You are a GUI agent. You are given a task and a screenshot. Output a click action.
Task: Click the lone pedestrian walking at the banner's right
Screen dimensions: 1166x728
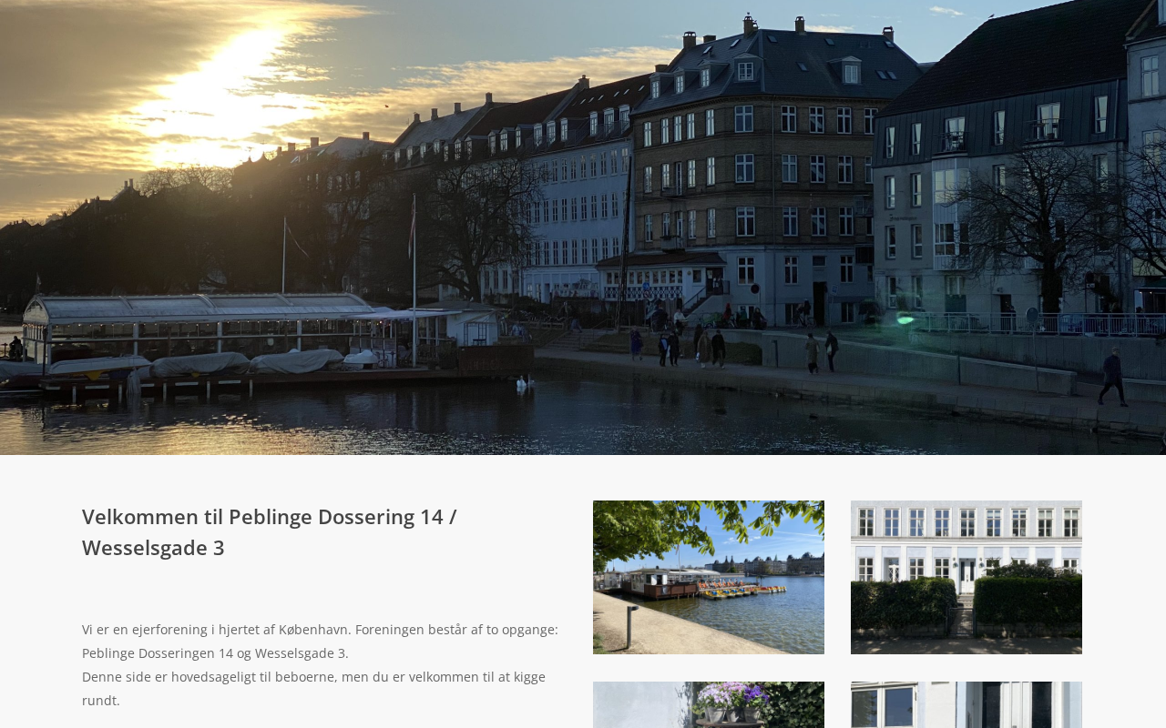tap(1112, 377)
